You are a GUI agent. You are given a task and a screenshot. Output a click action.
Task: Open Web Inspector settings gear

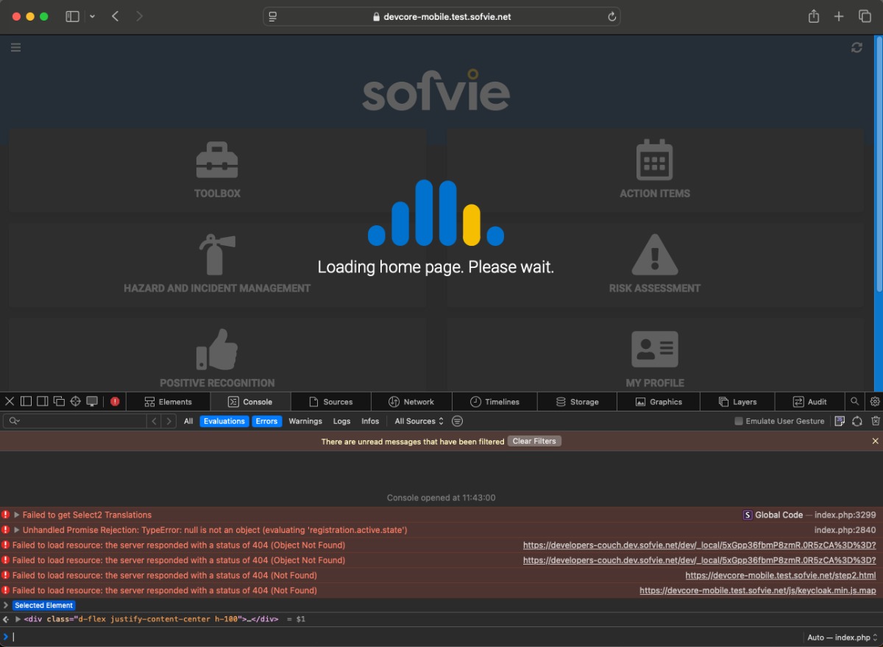[x=875, y=401]
